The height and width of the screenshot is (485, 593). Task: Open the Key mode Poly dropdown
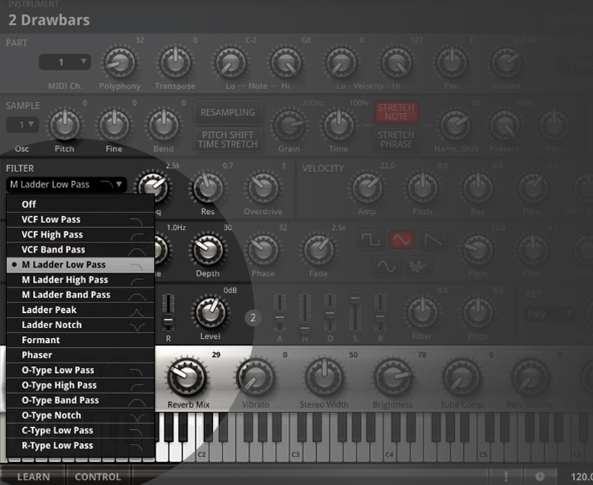coord(550,314)
